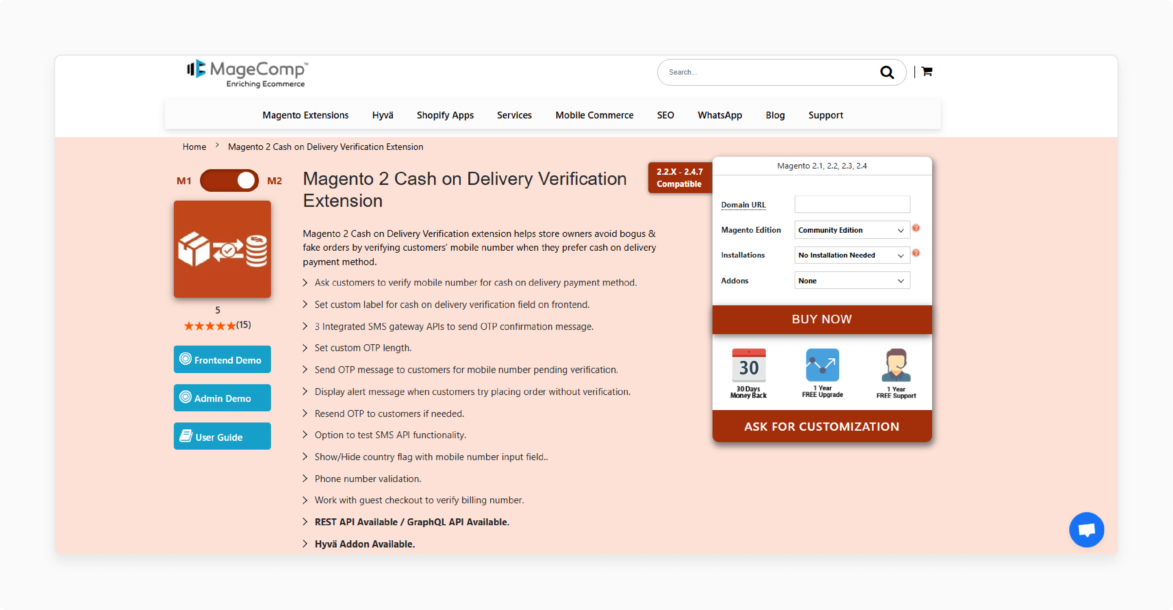Click the (15) reviews count
Screen dimensions: 1173x610
coord(244,325)
